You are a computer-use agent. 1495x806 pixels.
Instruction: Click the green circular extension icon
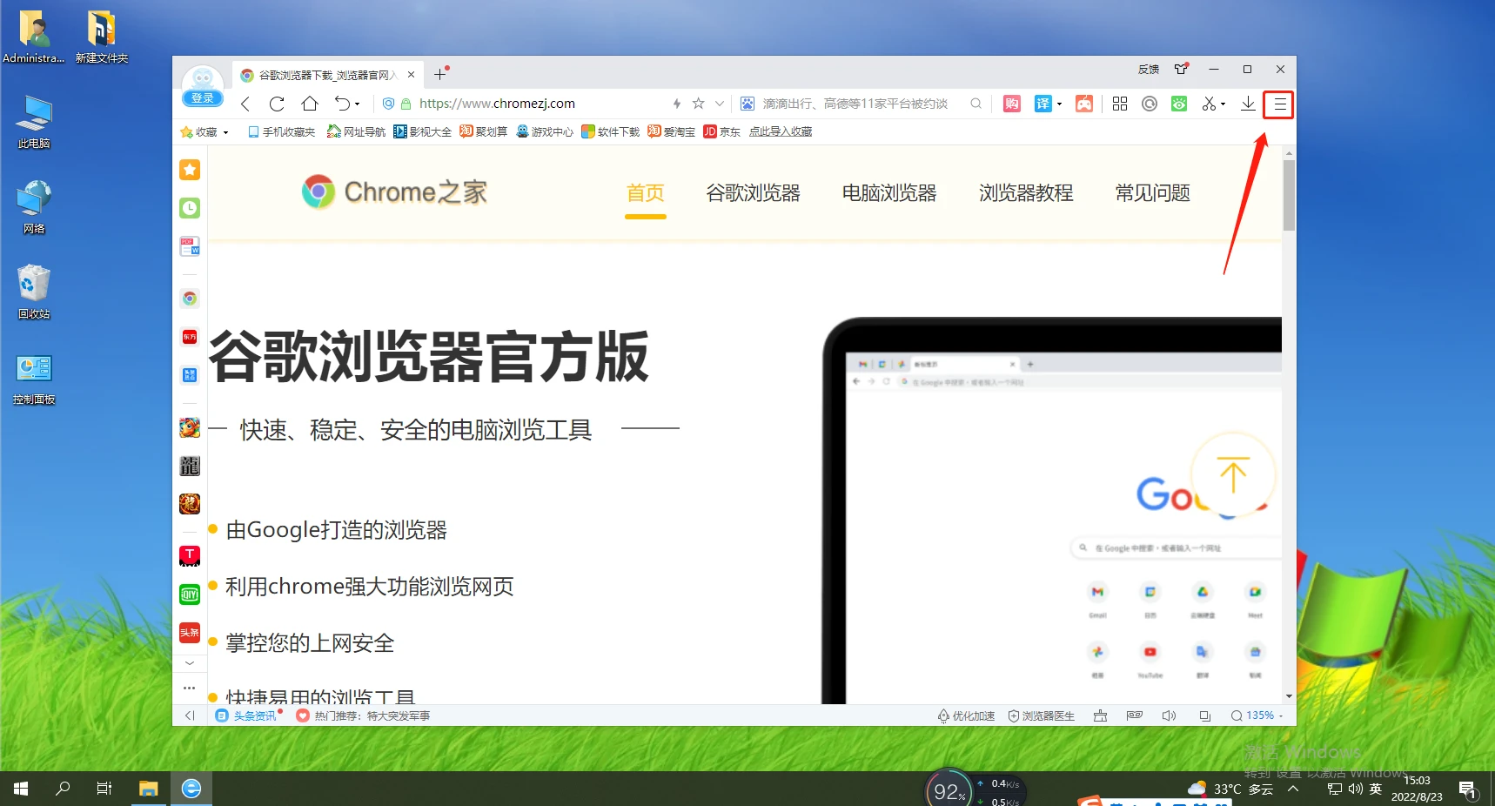(x=1179, y=104)
